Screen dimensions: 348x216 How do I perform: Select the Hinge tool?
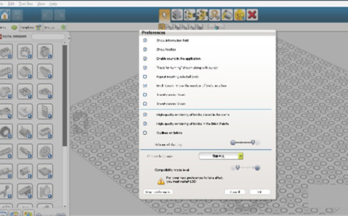pyautogui.click(x=189, y=15)
